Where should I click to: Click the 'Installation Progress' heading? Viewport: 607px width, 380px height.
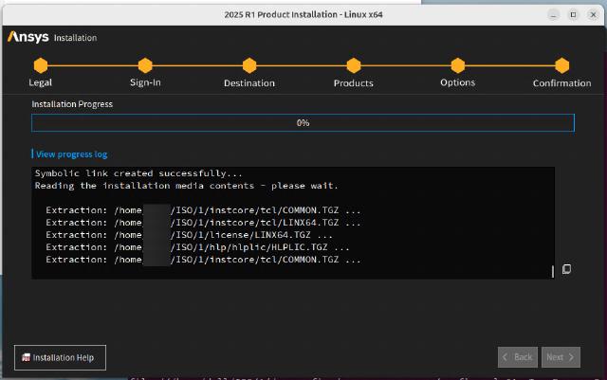tap(72, 104)
